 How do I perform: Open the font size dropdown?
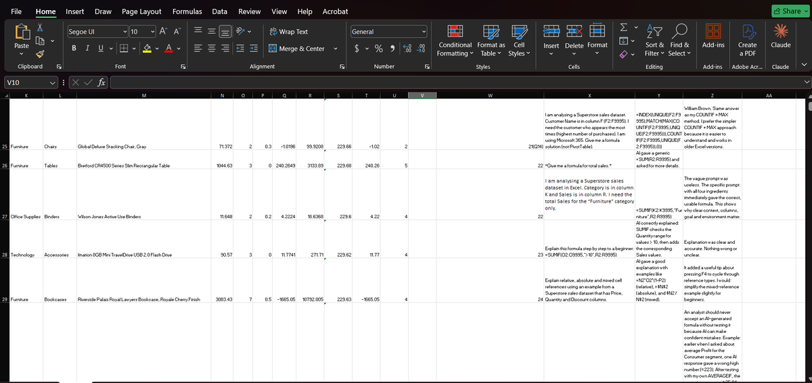tap(152, 32)
